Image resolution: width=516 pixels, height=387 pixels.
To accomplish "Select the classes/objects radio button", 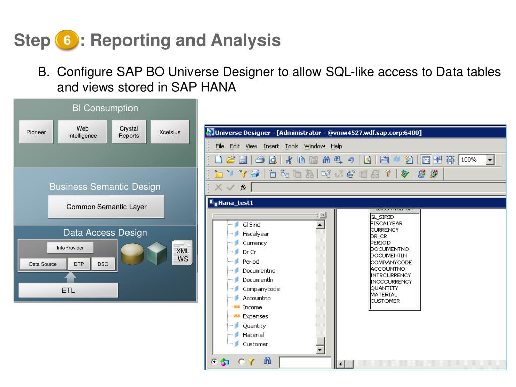I will point(214,362).
